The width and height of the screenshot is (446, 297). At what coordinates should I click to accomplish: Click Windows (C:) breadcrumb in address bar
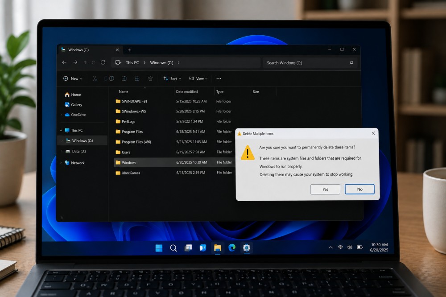point(161,62)
